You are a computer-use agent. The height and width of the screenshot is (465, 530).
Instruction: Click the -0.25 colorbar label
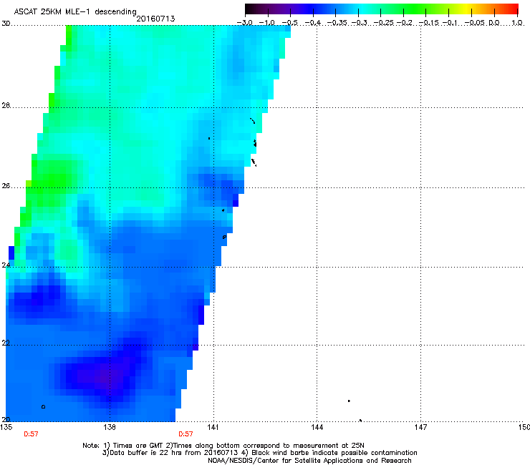click(384, 23)
